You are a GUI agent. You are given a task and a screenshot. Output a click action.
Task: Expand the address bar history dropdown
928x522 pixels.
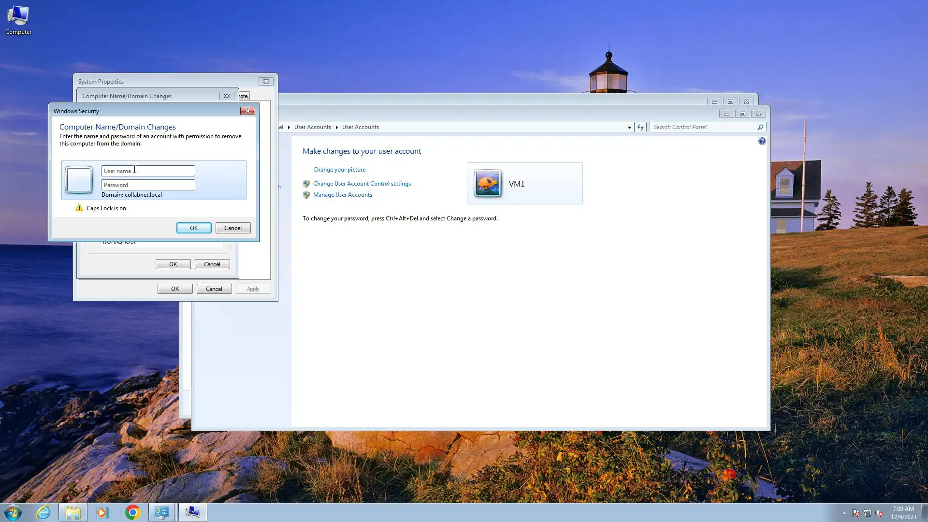pos(629,127)
